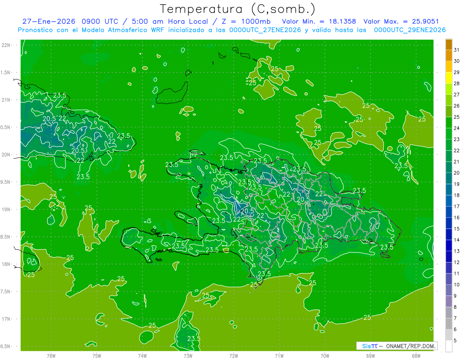Screen dimensions: 467x361
Task: Click the '21N' latitude label
Action: click(x=6, y=100)
